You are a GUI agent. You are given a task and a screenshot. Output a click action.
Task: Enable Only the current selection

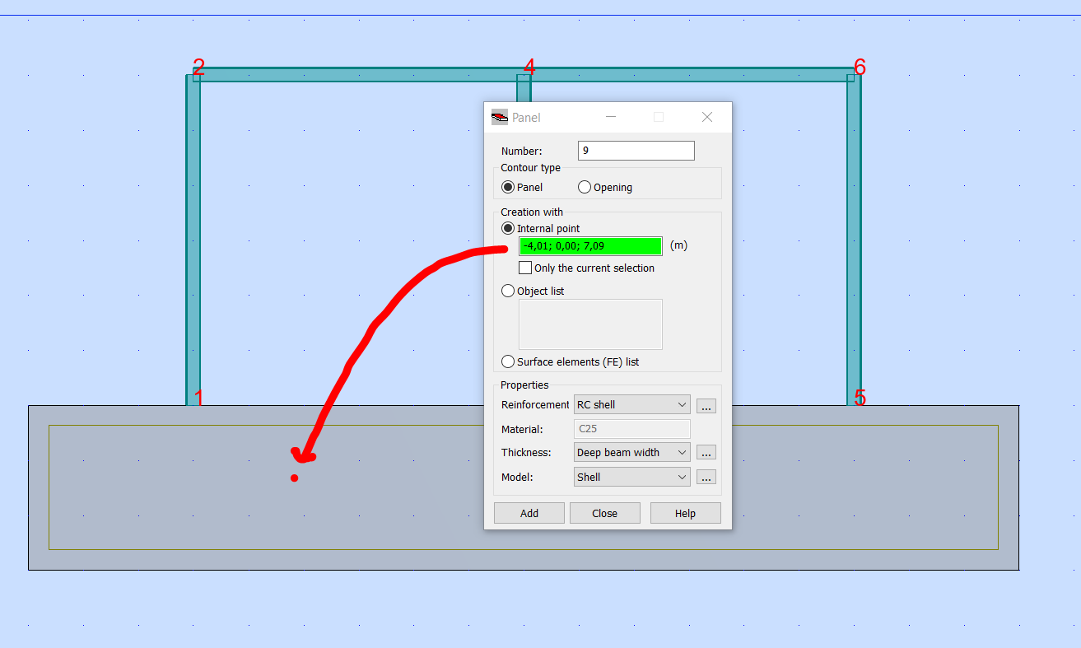[x=525, y=267]
